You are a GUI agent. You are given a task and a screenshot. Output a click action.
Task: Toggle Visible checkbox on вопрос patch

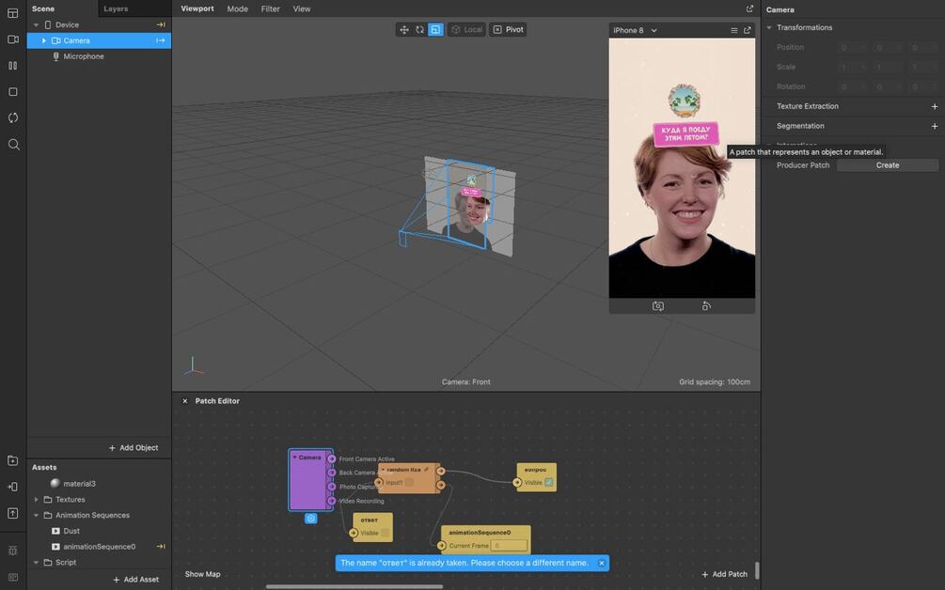coord(549,482)
